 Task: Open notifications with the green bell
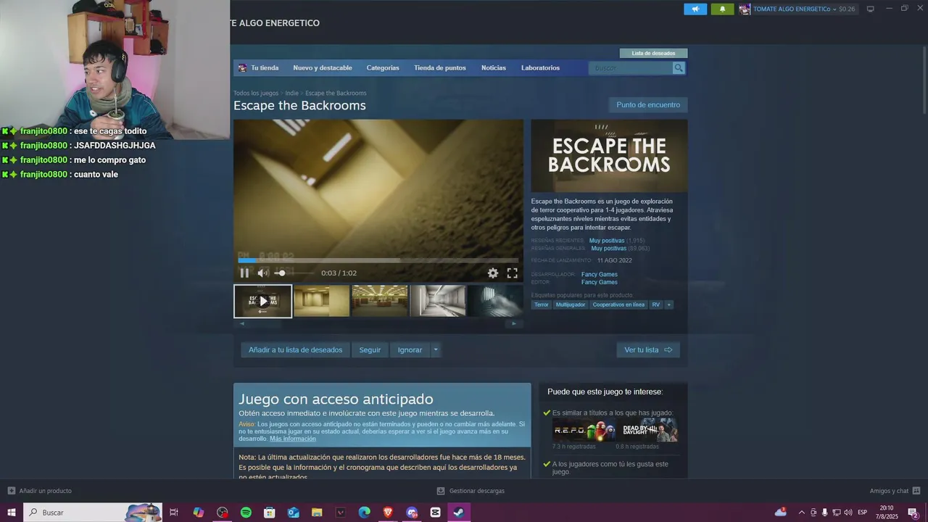click(722, 9)
